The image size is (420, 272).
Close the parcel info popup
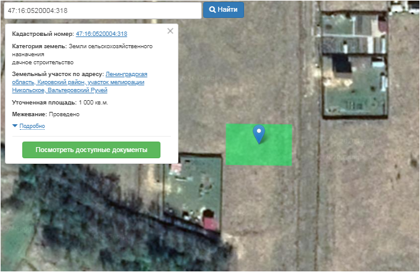pos(170,31)
